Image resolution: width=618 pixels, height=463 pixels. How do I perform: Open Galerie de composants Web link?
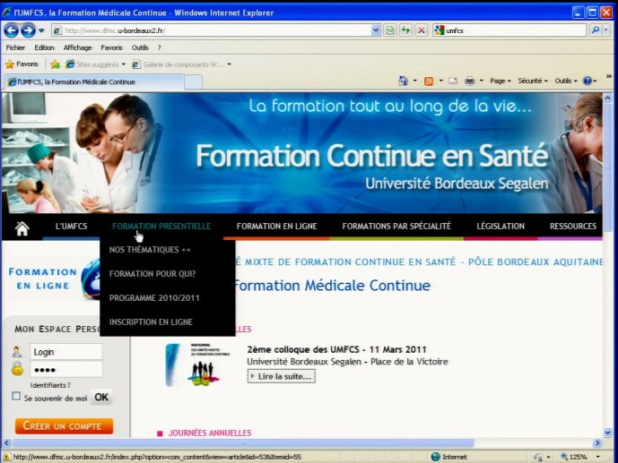tap(181, 64)
